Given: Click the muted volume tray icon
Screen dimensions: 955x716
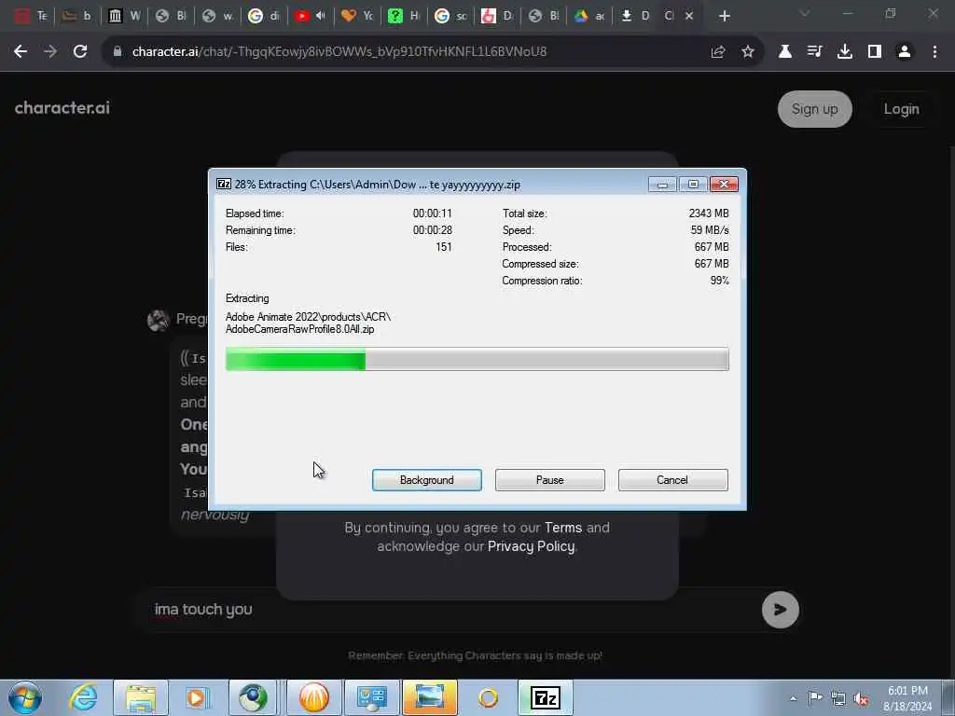Looking at the screenshot, I should point(861,698).
